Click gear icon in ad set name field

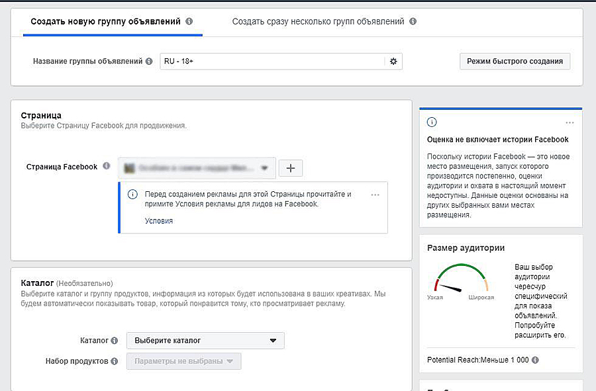(393, 62)
